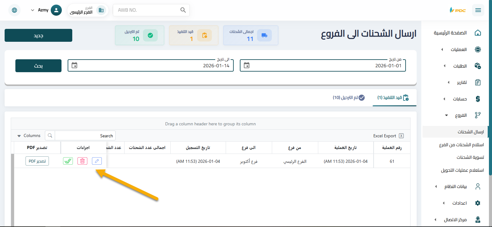Image resolution: width=492 pixels, height=227 pixels.
Task: Switch to the تم الترحيل (10) tab
Action: (349, 97)
